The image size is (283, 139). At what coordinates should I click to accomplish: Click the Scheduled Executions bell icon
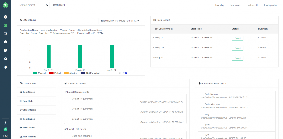tap(200, 84)
